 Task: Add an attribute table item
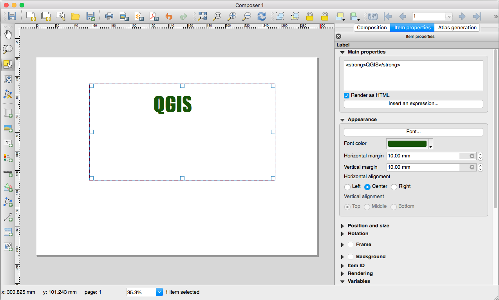click(8, 232)
